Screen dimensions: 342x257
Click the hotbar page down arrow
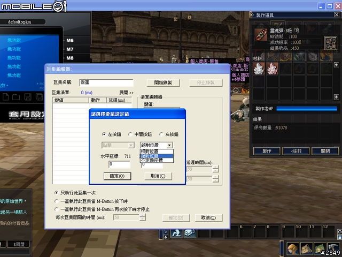click(x=166, y=237)
